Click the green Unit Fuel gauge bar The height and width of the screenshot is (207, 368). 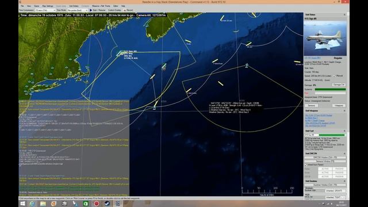(332, 135)
